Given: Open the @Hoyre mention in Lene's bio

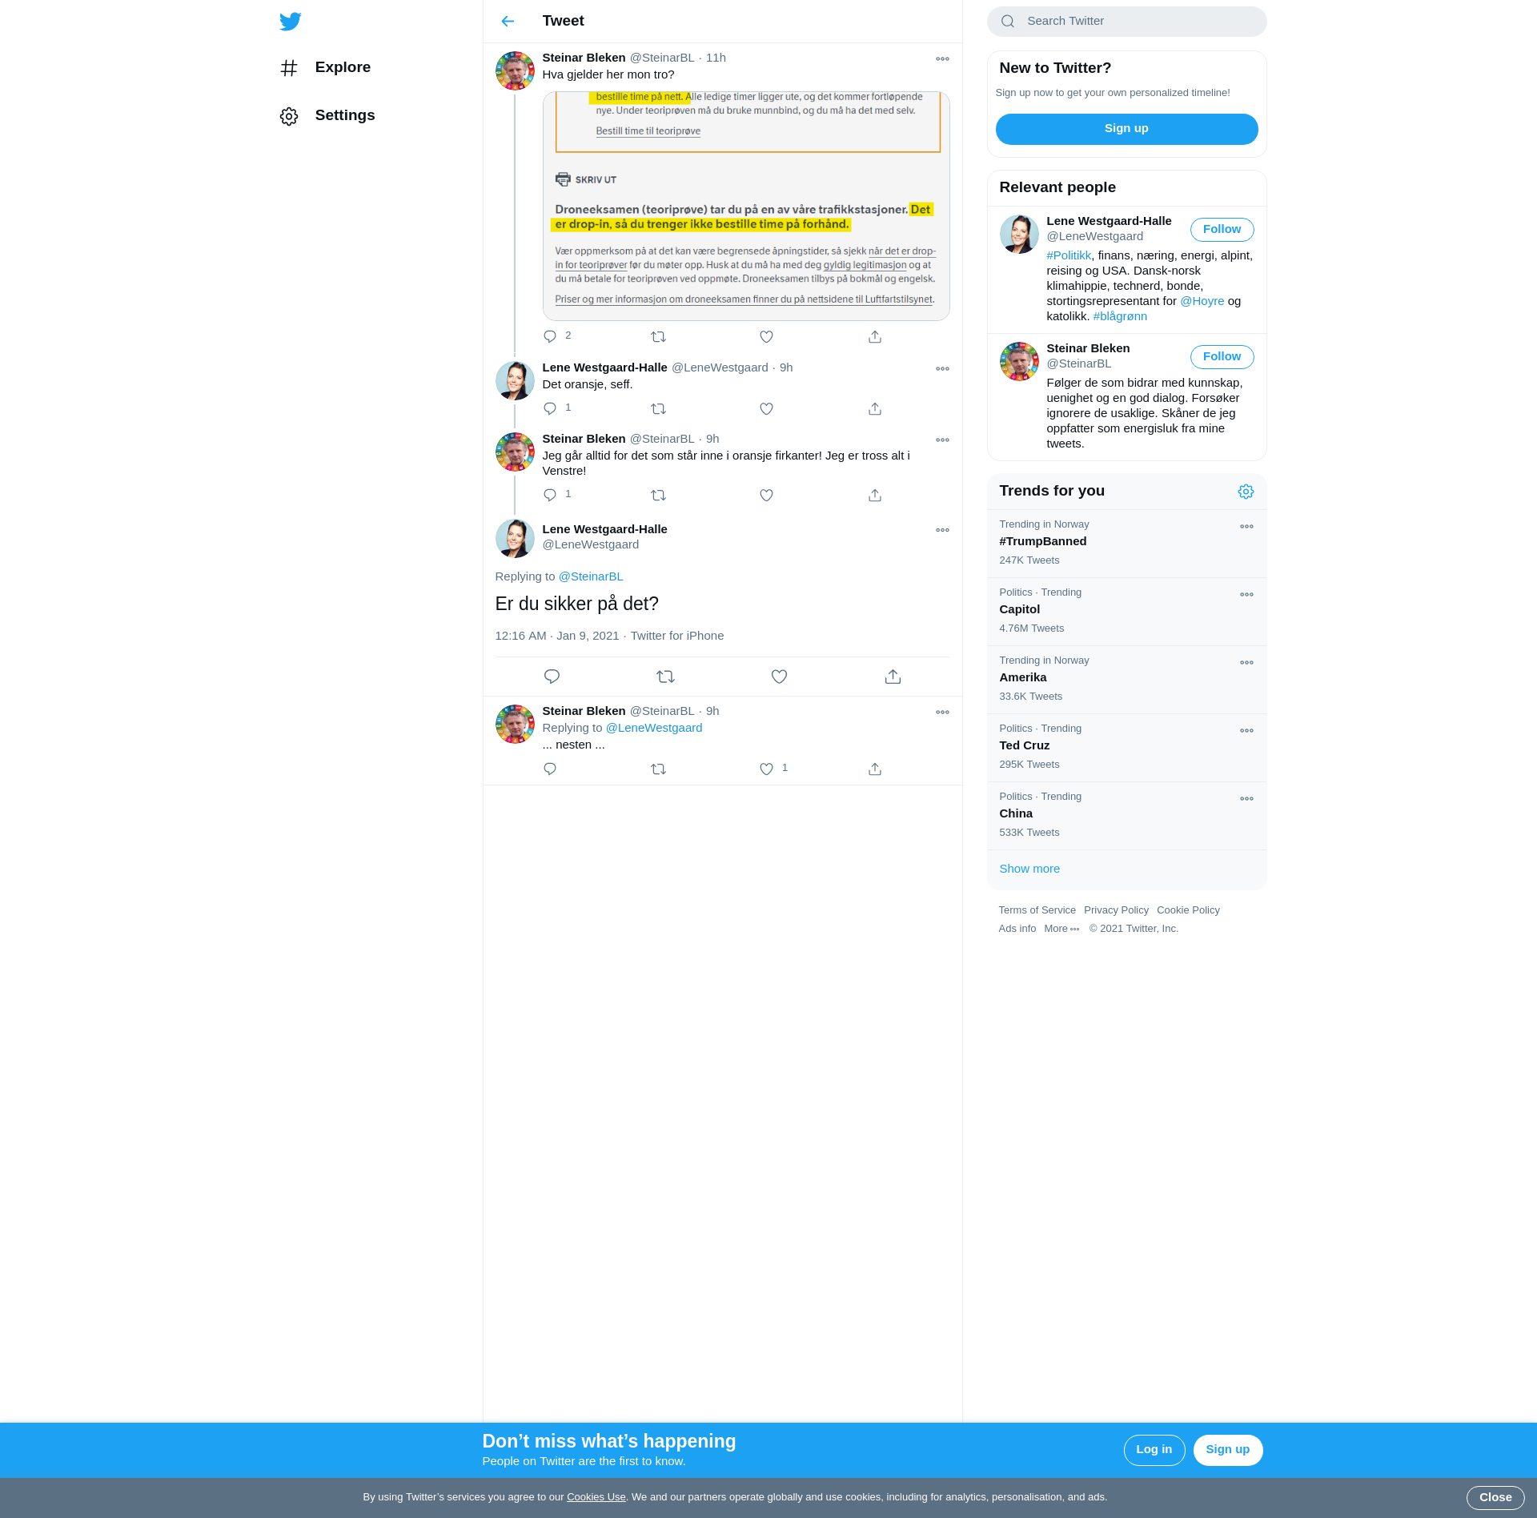Looking at the screenshot, I should (x=1202, y=301).
